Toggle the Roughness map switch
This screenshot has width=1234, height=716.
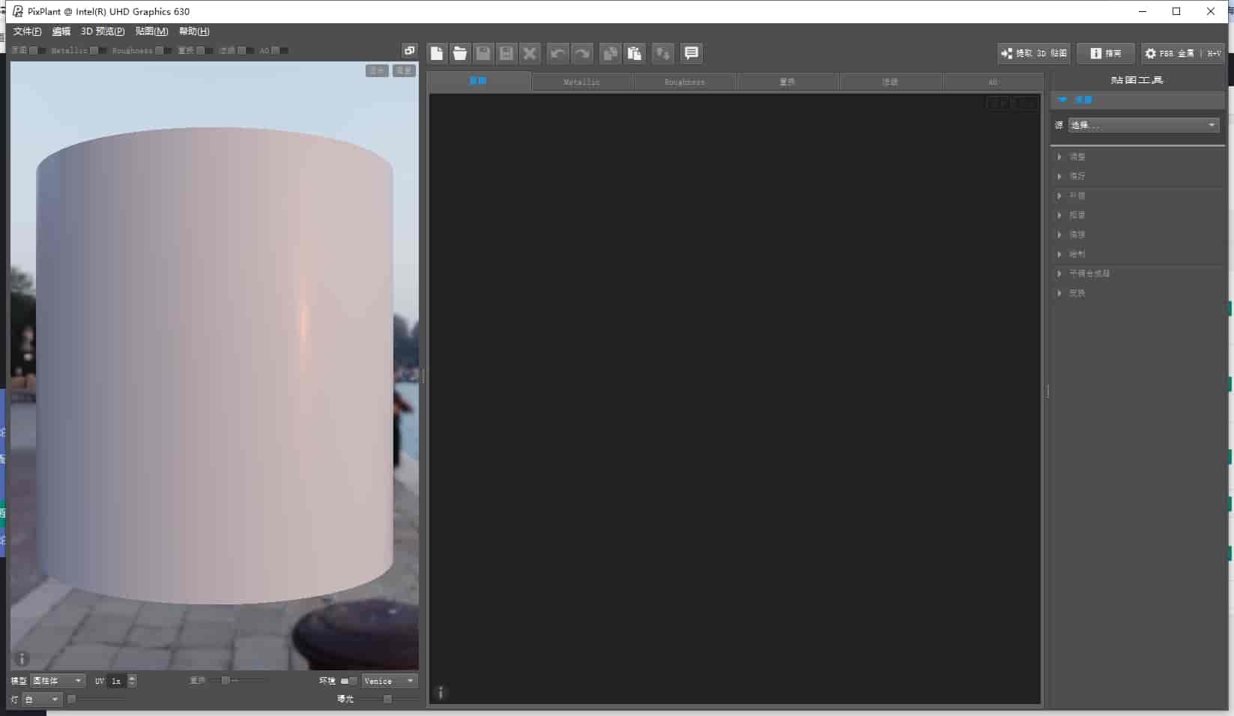pos(163,51)
